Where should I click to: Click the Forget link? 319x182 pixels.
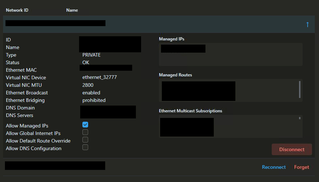point(301,167)
